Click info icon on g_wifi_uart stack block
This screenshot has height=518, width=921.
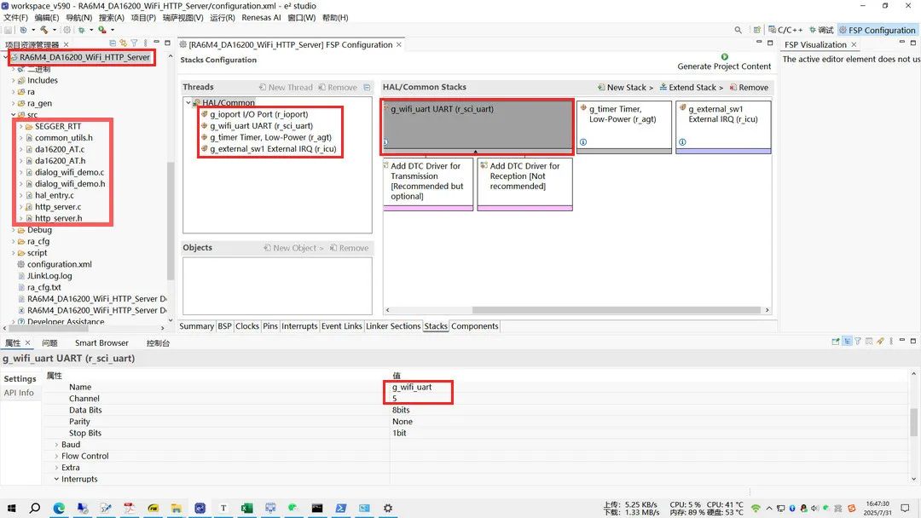(386, 142)
